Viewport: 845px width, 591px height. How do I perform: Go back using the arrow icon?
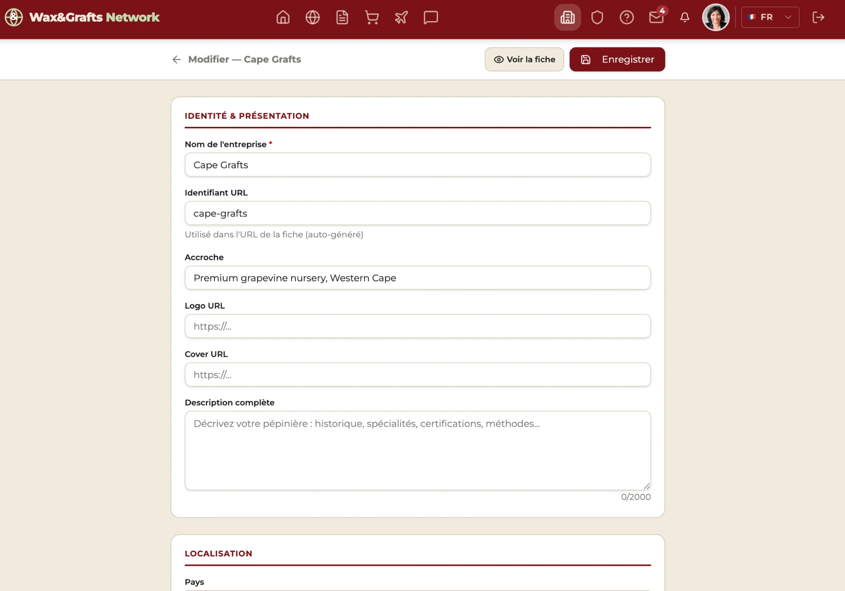176,59
